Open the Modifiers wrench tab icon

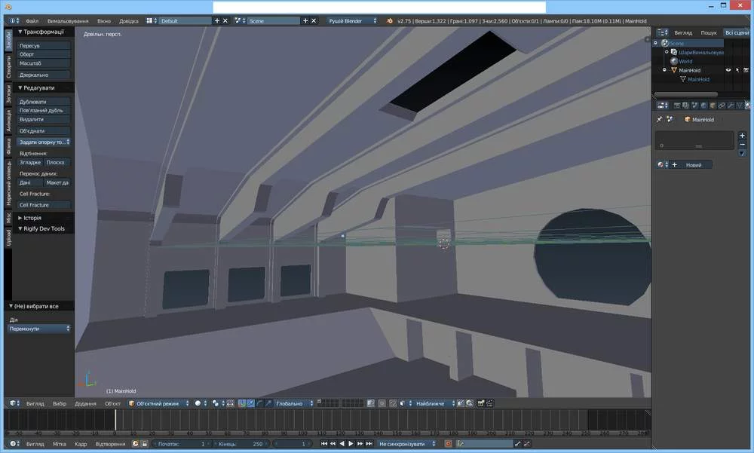[730, 105]
